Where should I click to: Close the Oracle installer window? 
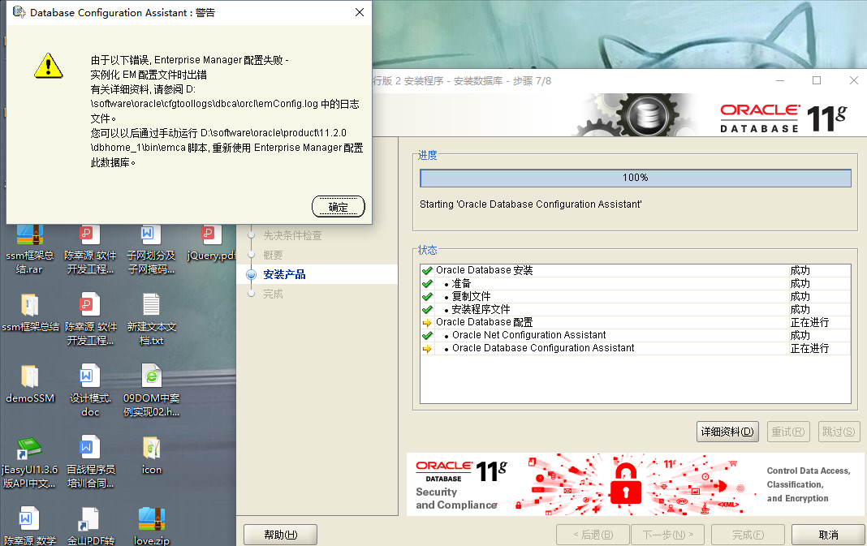[854, 80]
